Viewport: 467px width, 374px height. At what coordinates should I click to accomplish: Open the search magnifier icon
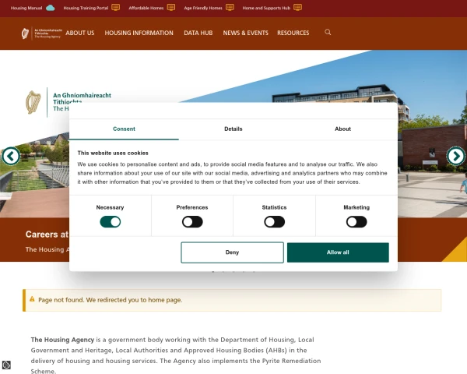pyautogui.click(x=328, y=32)
